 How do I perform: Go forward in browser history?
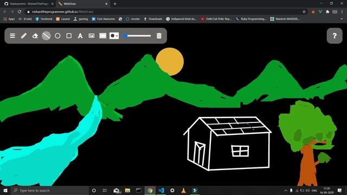[x=12, y=12]
